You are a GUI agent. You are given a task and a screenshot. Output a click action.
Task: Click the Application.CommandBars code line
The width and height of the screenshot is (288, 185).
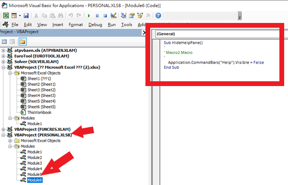coord(216,63)
